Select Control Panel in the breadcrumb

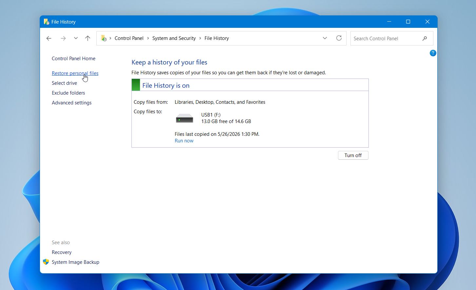pyautogui.click(x=129, y=38)
